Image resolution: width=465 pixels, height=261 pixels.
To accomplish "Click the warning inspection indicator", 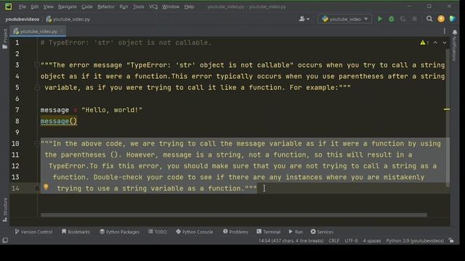I will pos(424,43).
